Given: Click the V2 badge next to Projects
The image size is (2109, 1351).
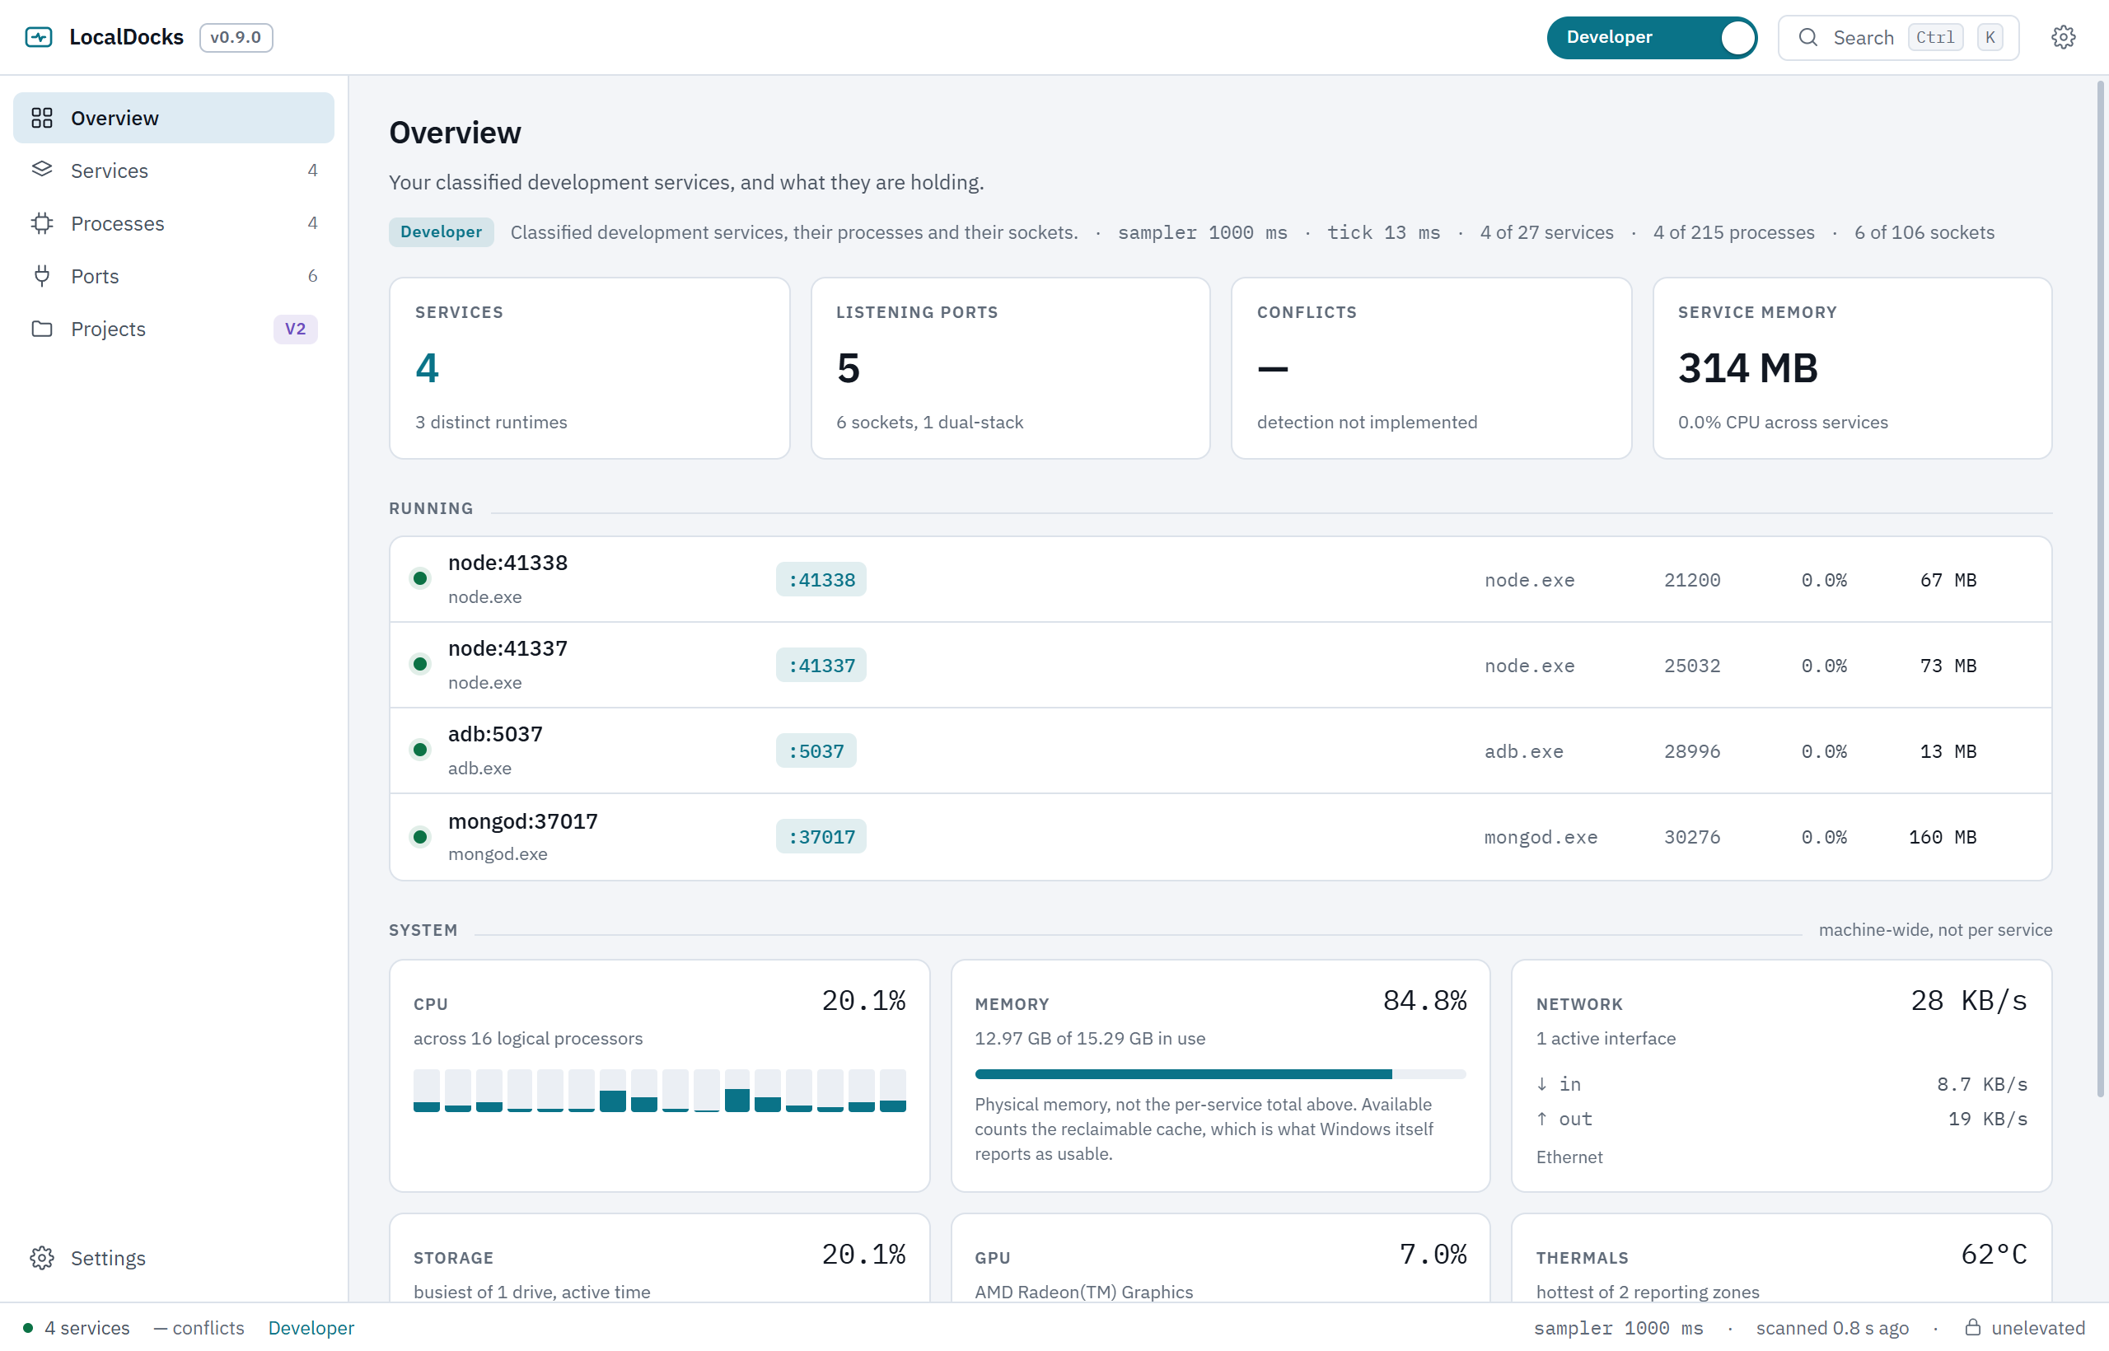Looking at the screenshot, I should [x=295, y=328].
